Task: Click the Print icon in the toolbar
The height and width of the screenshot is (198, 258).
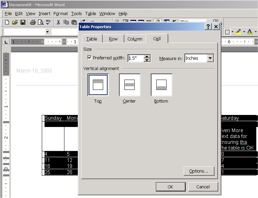Action: point(33,23)
